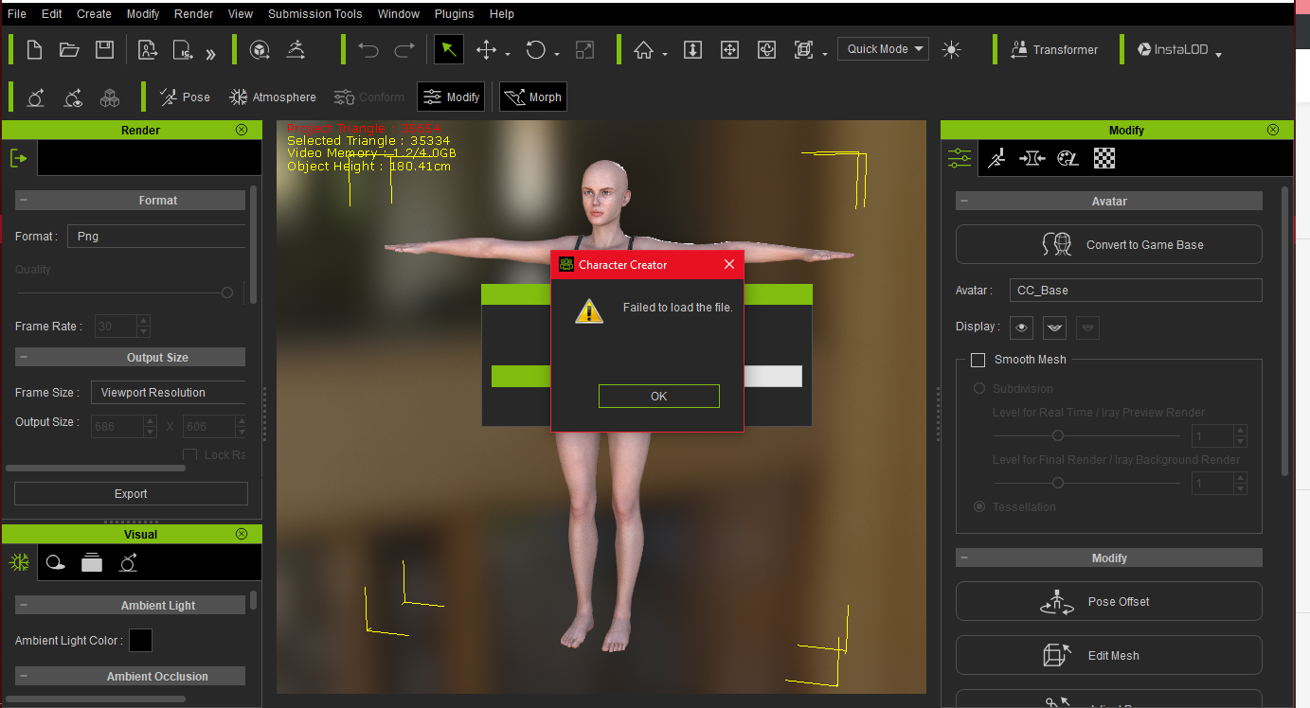
Task: Click the Ambient Light Color black swatch
Action: click(x=140, y=641)
